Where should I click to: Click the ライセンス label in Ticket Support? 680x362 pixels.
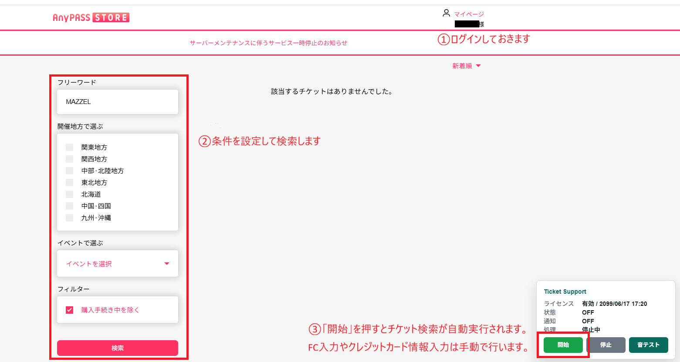pos(559,304)
